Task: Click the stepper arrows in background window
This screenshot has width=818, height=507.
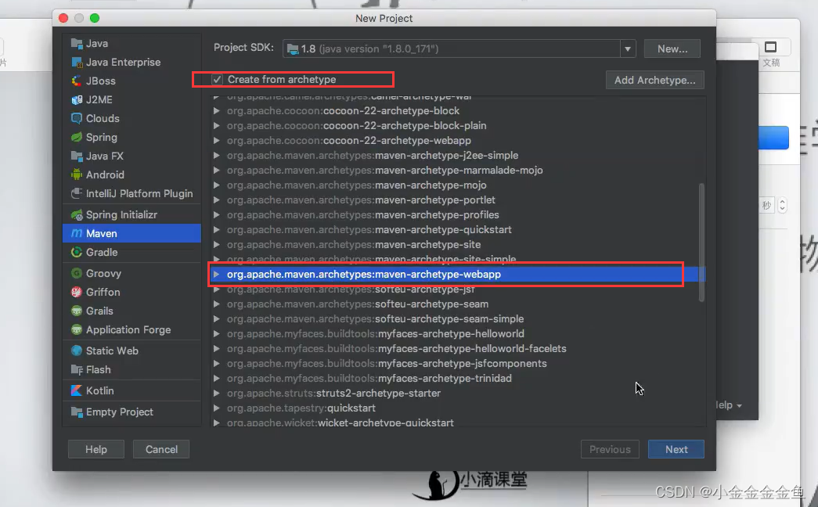Action: click(782, 205)
